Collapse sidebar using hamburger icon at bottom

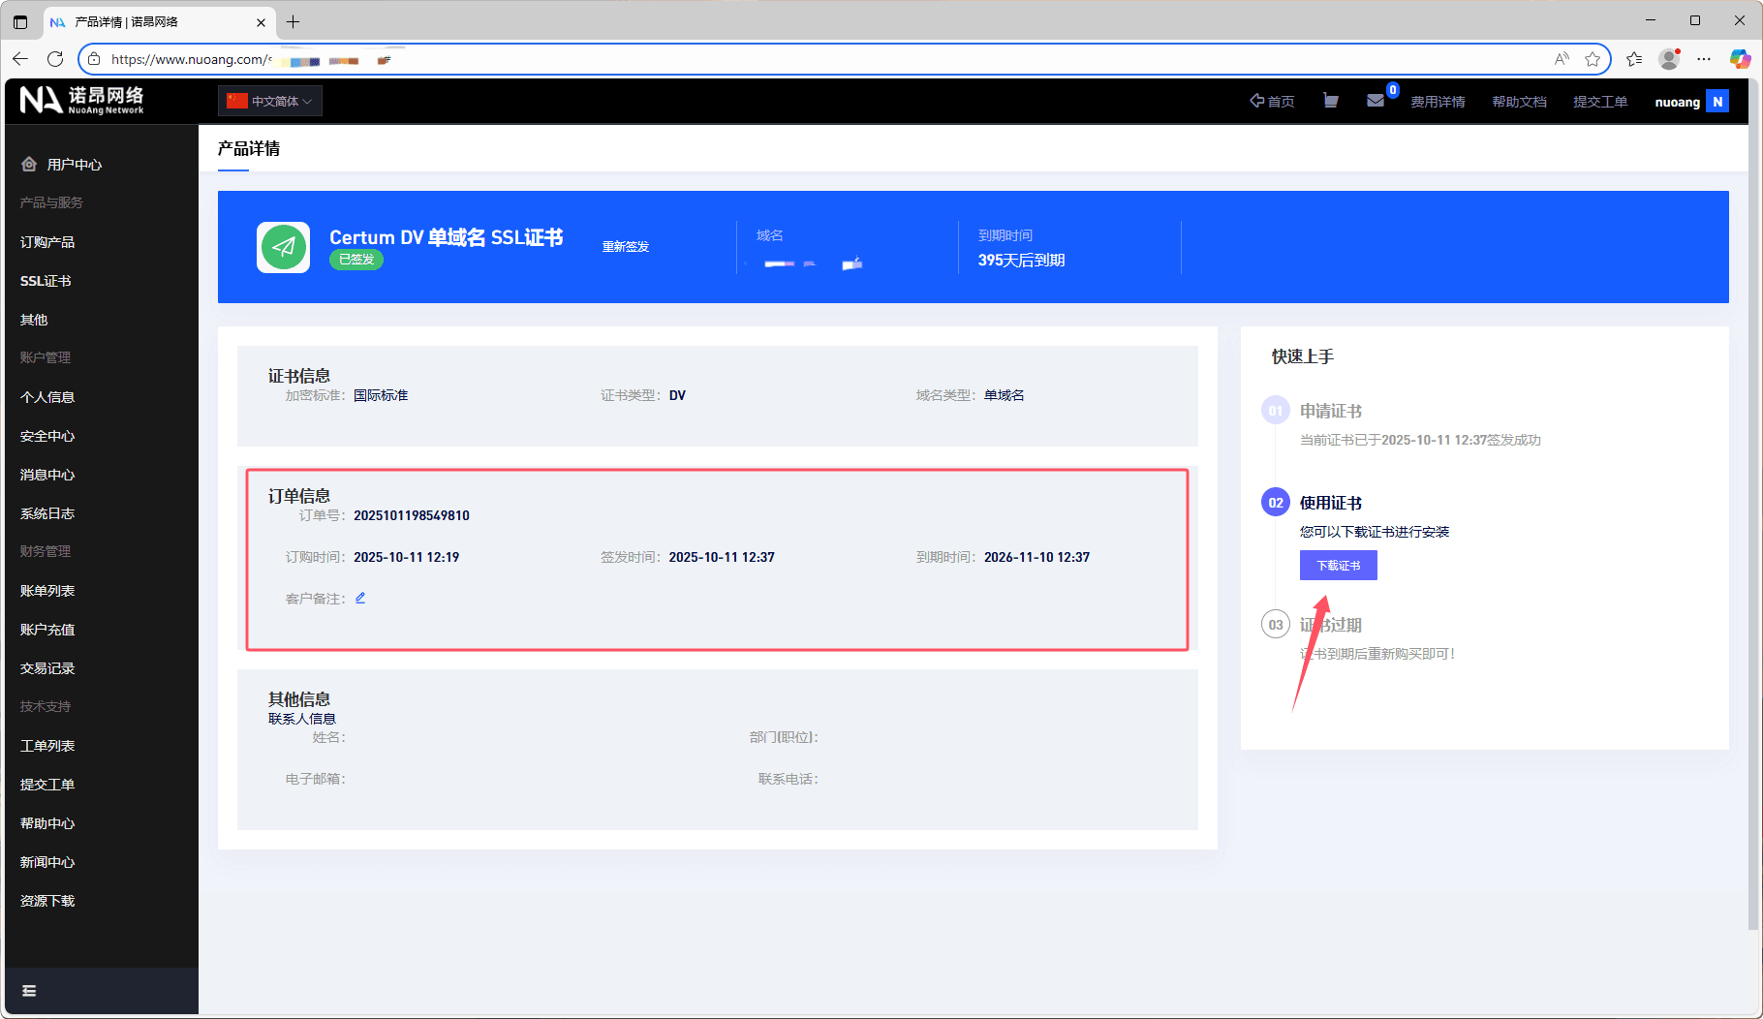point(29,991)
